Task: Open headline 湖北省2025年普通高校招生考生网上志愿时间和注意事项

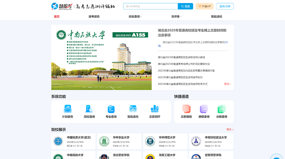Action: 192,33
